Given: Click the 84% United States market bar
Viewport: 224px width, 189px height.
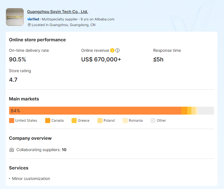Looking at the screenshot, I should (95, 111).
